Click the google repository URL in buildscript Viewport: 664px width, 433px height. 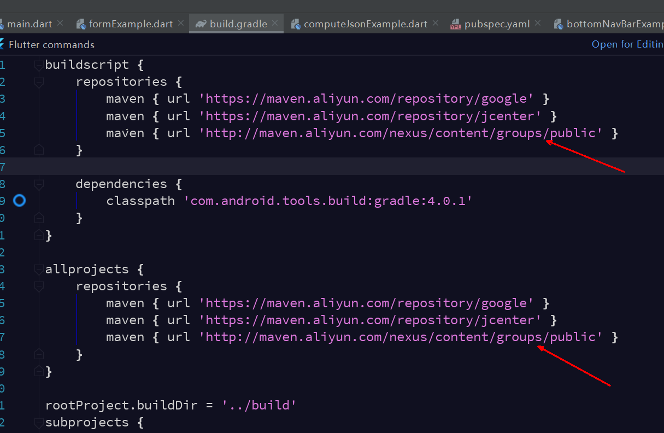366,99
